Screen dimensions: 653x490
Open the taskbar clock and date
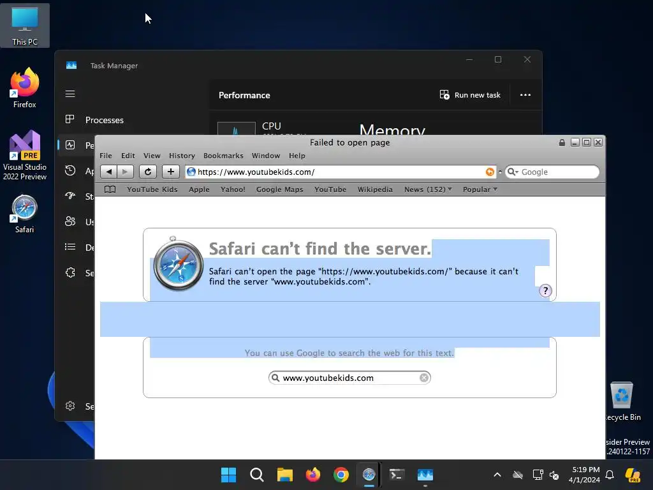tap(585, 475)
